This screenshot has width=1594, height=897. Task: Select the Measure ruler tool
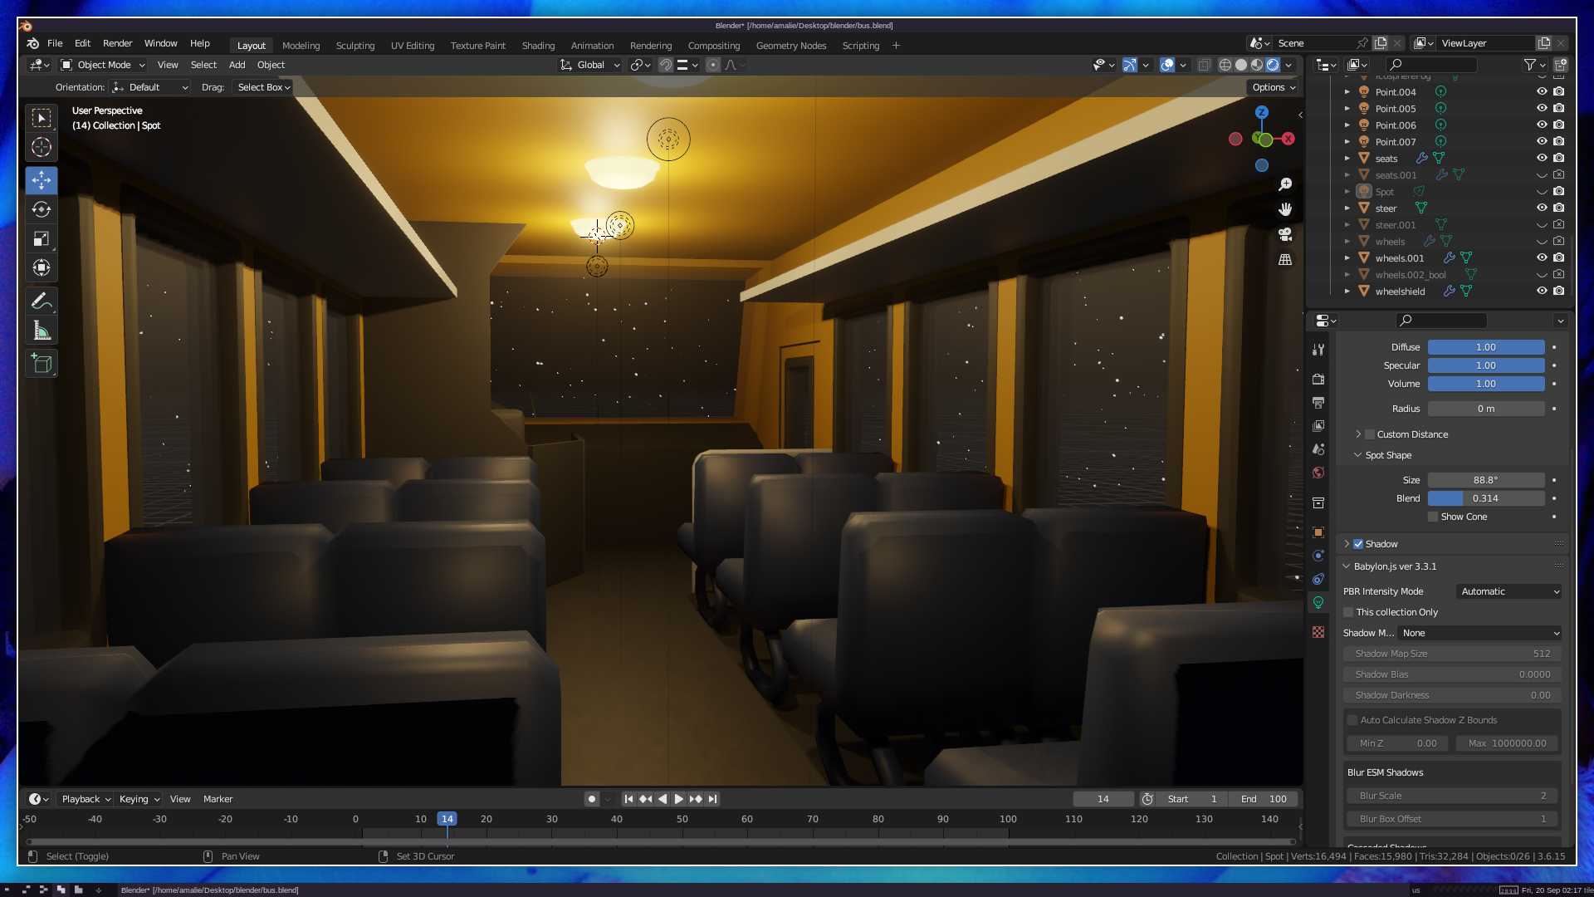click(x=42, y=331)
